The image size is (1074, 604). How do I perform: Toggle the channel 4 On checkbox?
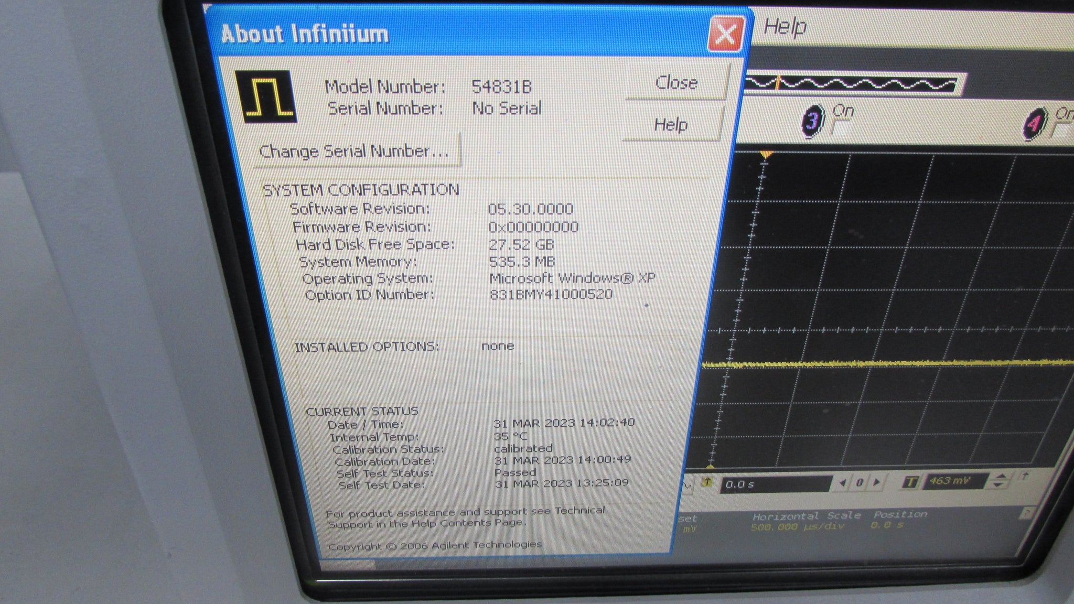(1063, 131)
